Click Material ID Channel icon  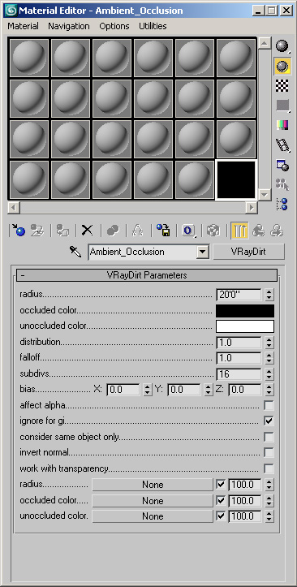[188, 231]
